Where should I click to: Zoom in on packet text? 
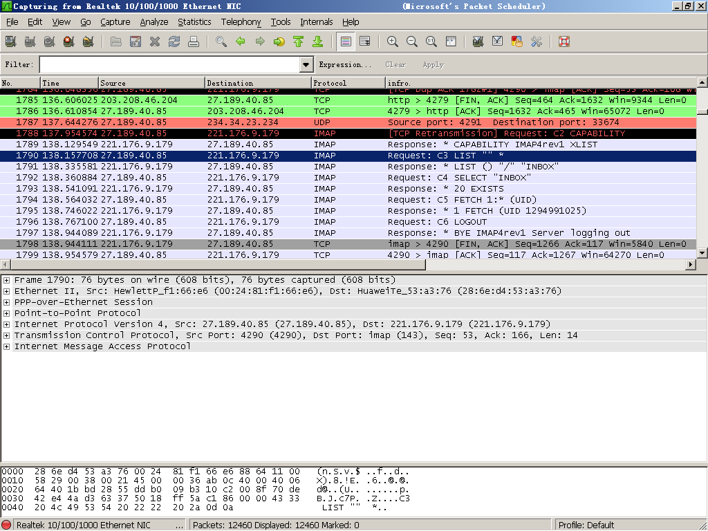(393, 41)
